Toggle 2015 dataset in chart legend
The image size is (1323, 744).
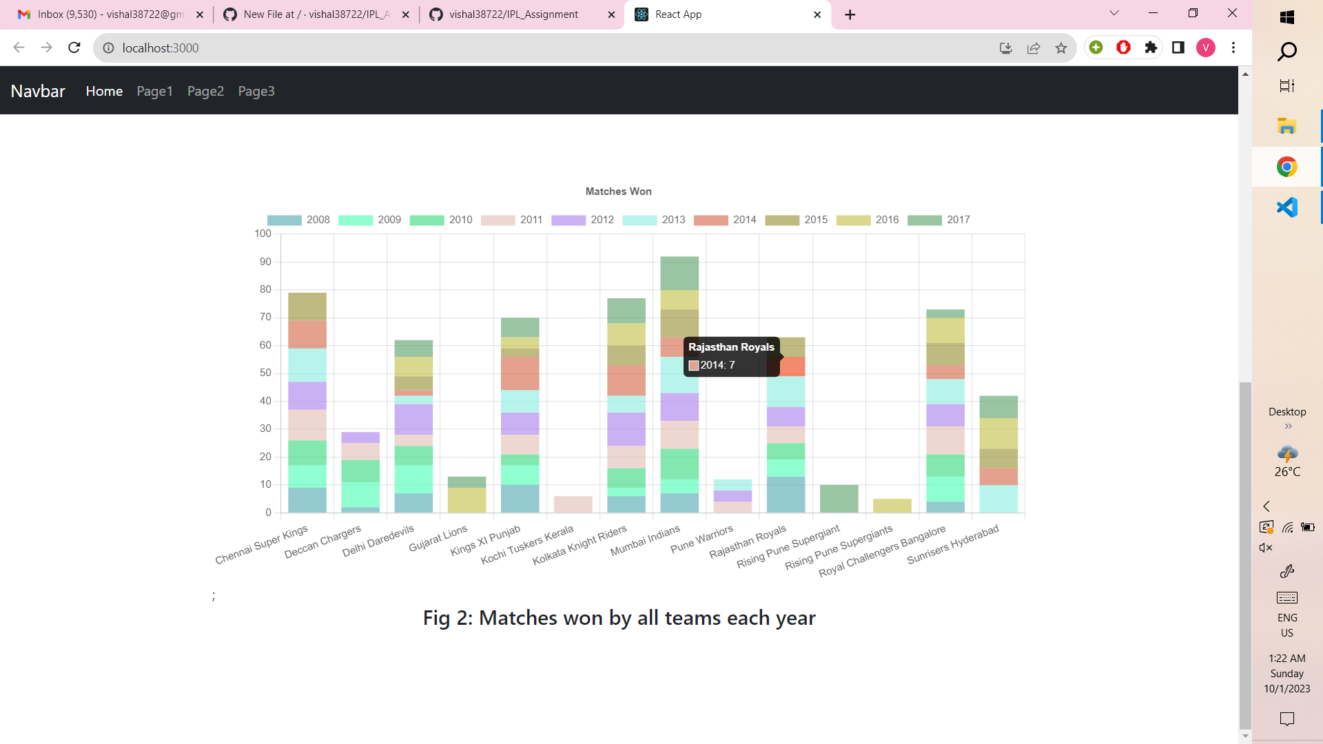click(797, 220)
